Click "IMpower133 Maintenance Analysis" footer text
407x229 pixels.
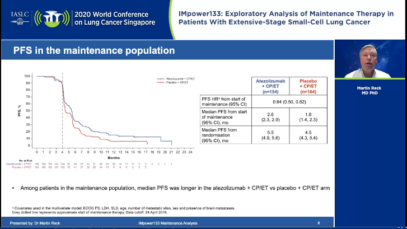(168, 223)
